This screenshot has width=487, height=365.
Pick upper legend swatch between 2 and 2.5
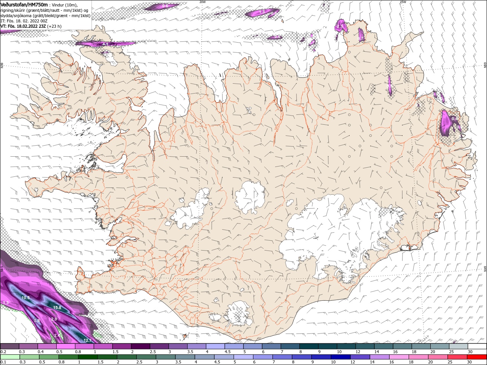pyautogui.click(x=140, y=346)
